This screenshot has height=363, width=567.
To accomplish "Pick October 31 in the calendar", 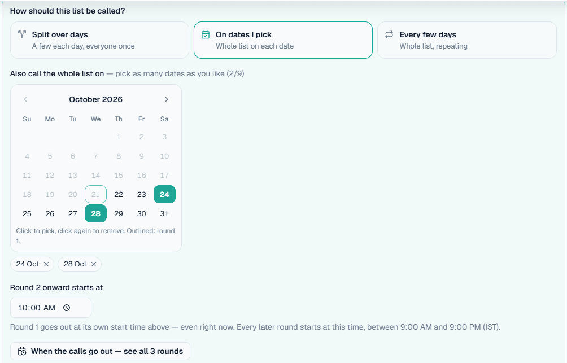I will coord(164,213).
